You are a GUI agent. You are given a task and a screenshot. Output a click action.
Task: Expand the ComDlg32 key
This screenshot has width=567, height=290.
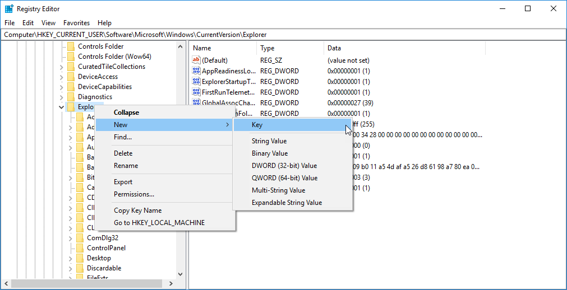70,238
